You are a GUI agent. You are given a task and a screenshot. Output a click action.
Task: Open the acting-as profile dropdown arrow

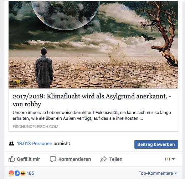pos(173,159)
